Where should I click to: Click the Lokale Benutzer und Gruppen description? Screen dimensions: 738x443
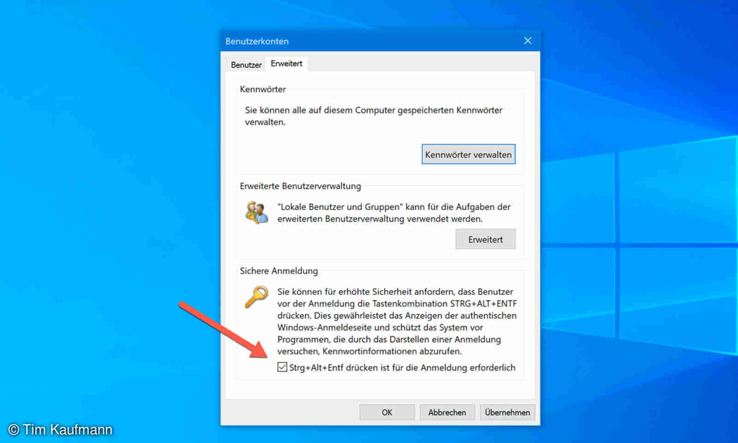394,213
